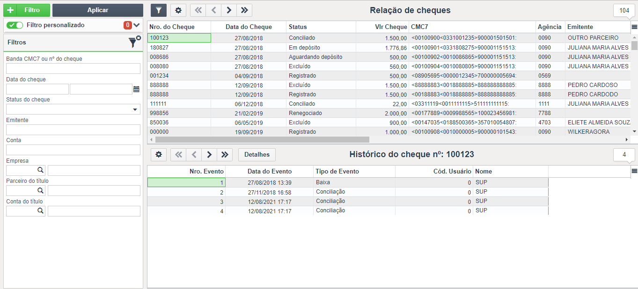The height and width of the screenshot is (289, 638).
Task: Sort by Data do Cheque column header
Action: 249,27
